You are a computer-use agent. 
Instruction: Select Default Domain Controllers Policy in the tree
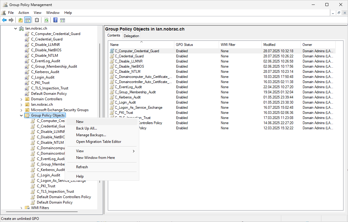[64, 197]
